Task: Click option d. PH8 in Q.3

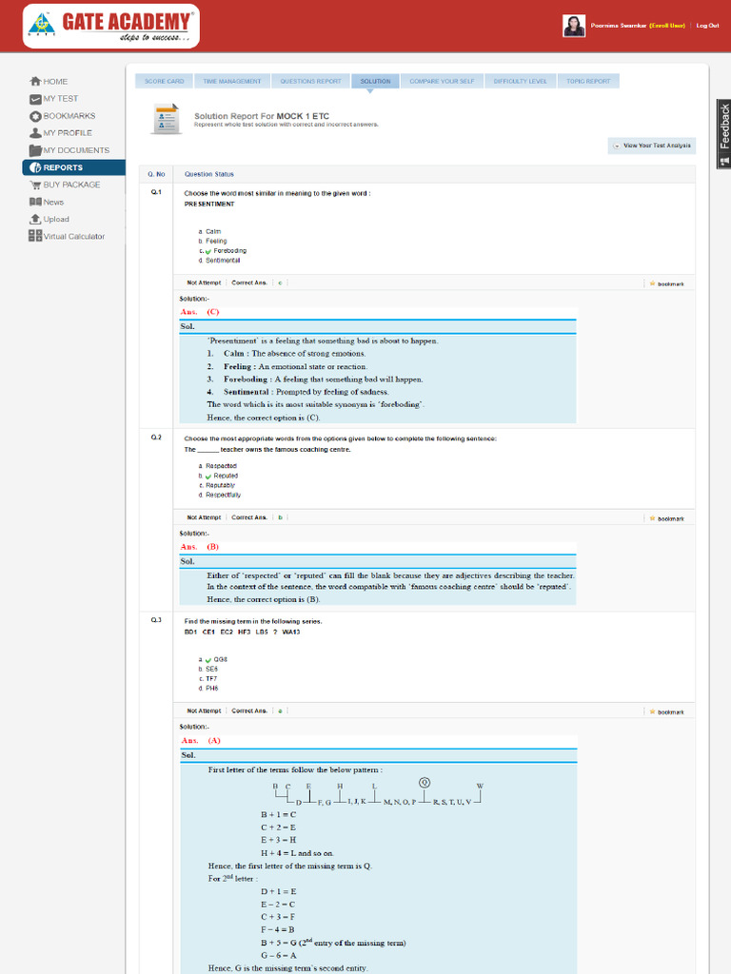Action: point(208,689)
